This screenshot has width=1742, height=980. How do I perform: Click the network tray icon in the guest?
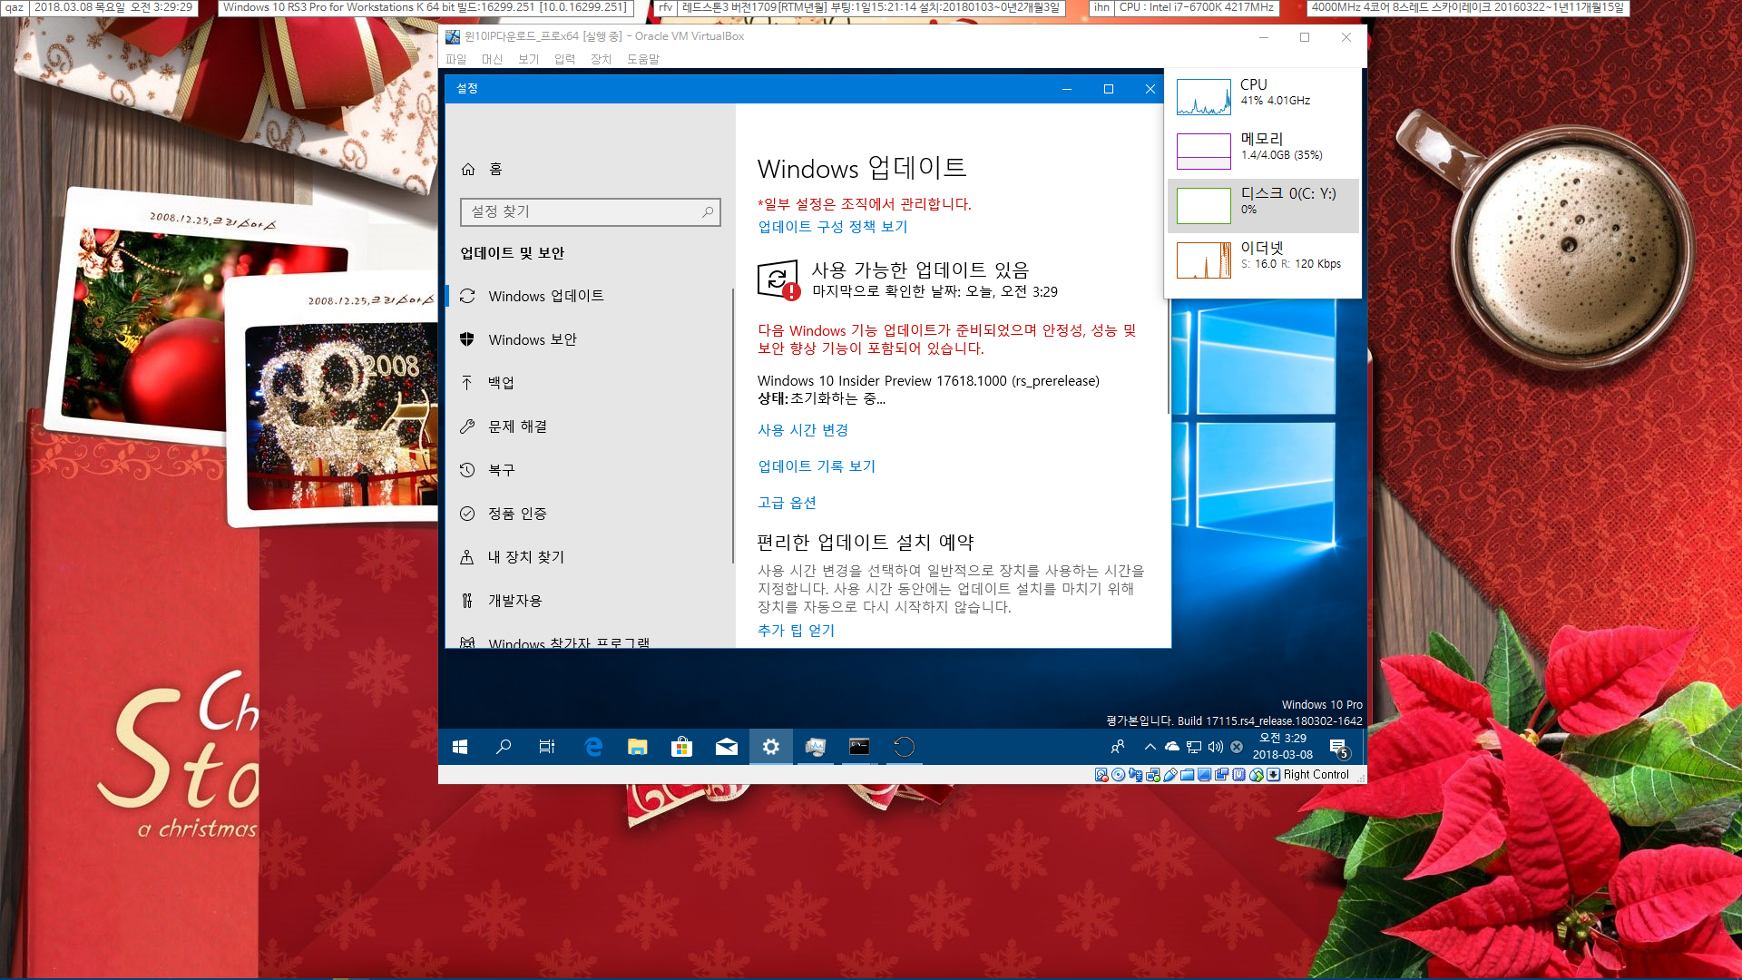[x=1194, y=747]
